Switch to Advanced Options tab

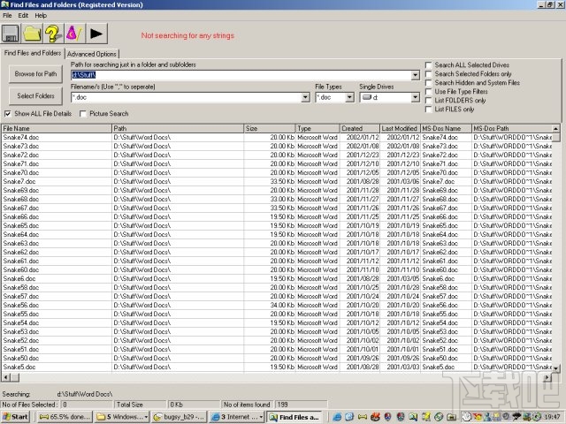[92, 54]
